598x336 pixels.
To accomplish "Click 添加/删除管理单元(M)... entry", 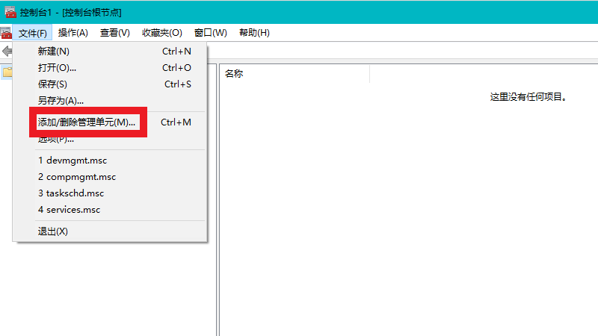I will (x=87, y=122).
